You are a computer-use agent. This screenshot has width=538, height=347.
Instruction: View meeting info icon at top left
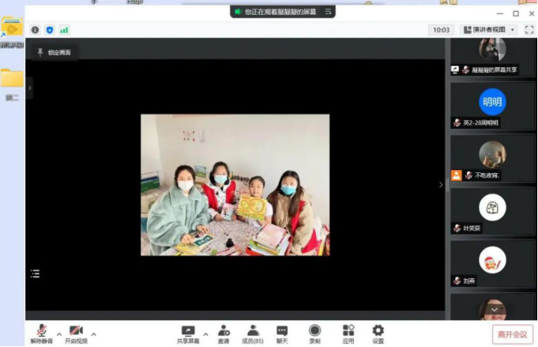(35, 30)
